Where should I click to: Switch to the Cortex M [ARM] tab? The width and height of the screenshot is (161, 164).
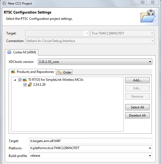click(22, 52)
